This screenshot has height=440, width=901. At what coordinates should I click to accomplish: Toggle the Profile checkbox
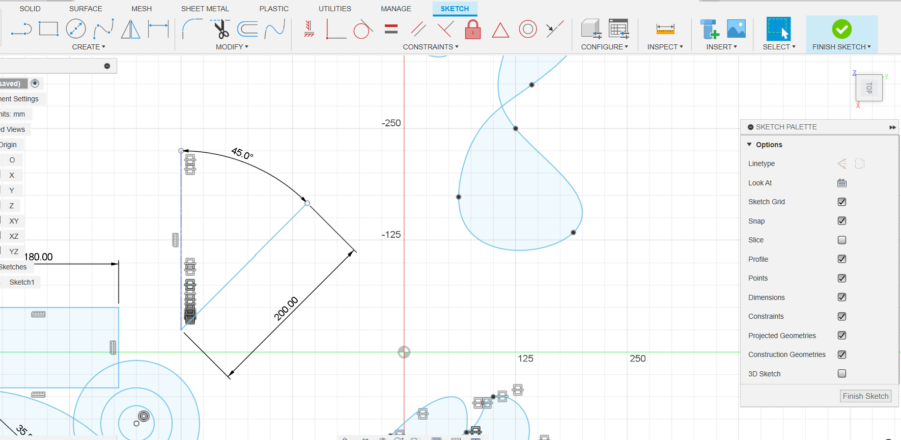[x=842, y=259]
